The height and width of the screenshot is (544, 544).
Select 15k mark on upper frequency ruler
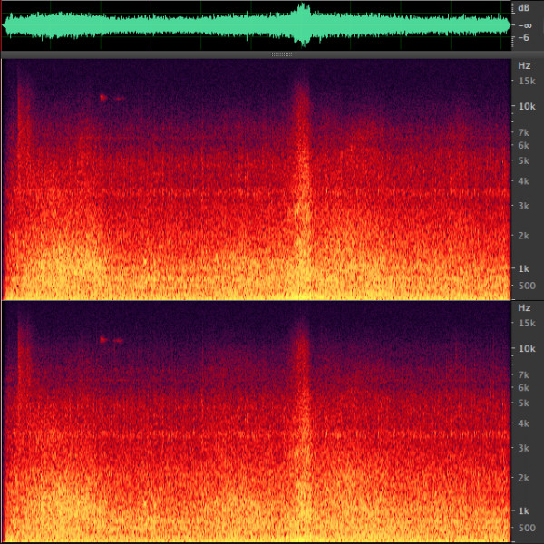click(x=526, y=82)
